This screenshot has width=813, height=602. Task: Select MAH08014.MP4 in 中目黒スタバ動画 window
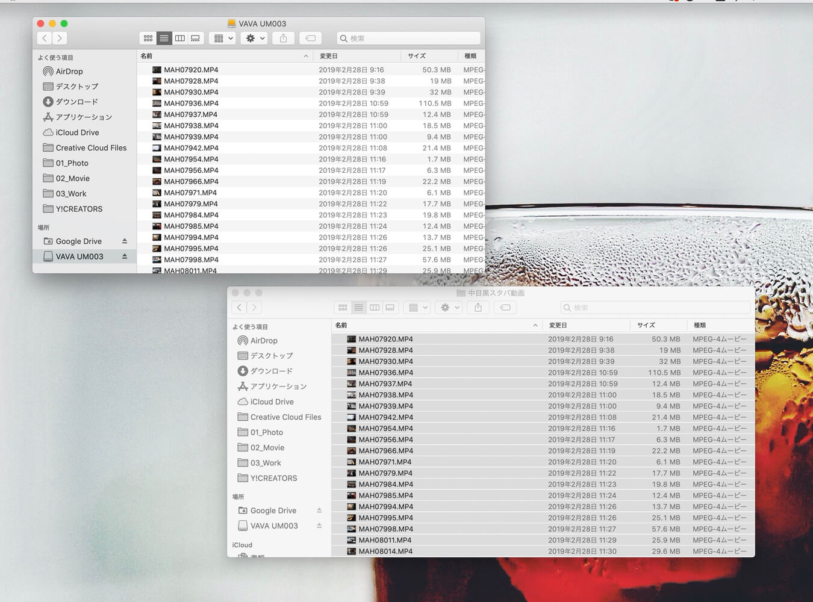click(x=543, y=551)
